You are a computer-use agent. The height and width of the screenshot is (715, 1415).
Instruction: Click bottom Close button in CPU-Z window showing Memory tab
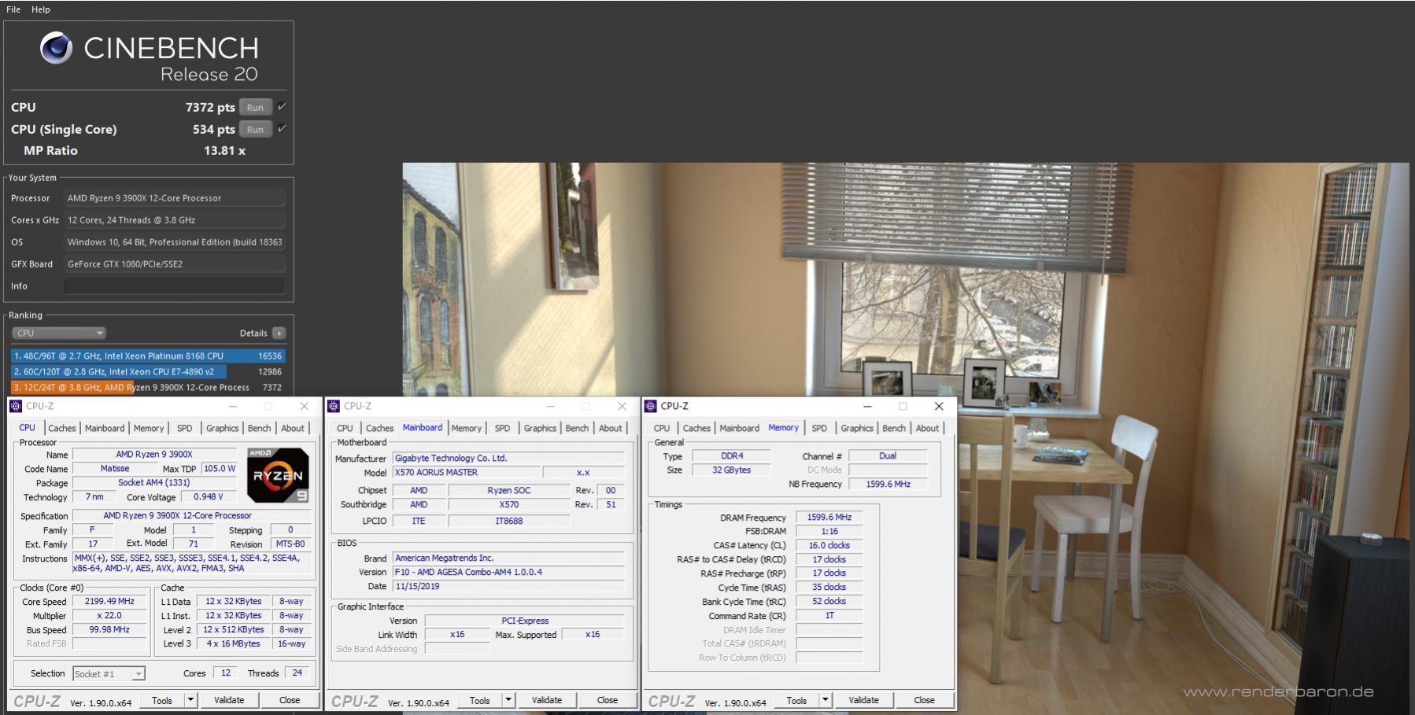[x=924, y=700]
